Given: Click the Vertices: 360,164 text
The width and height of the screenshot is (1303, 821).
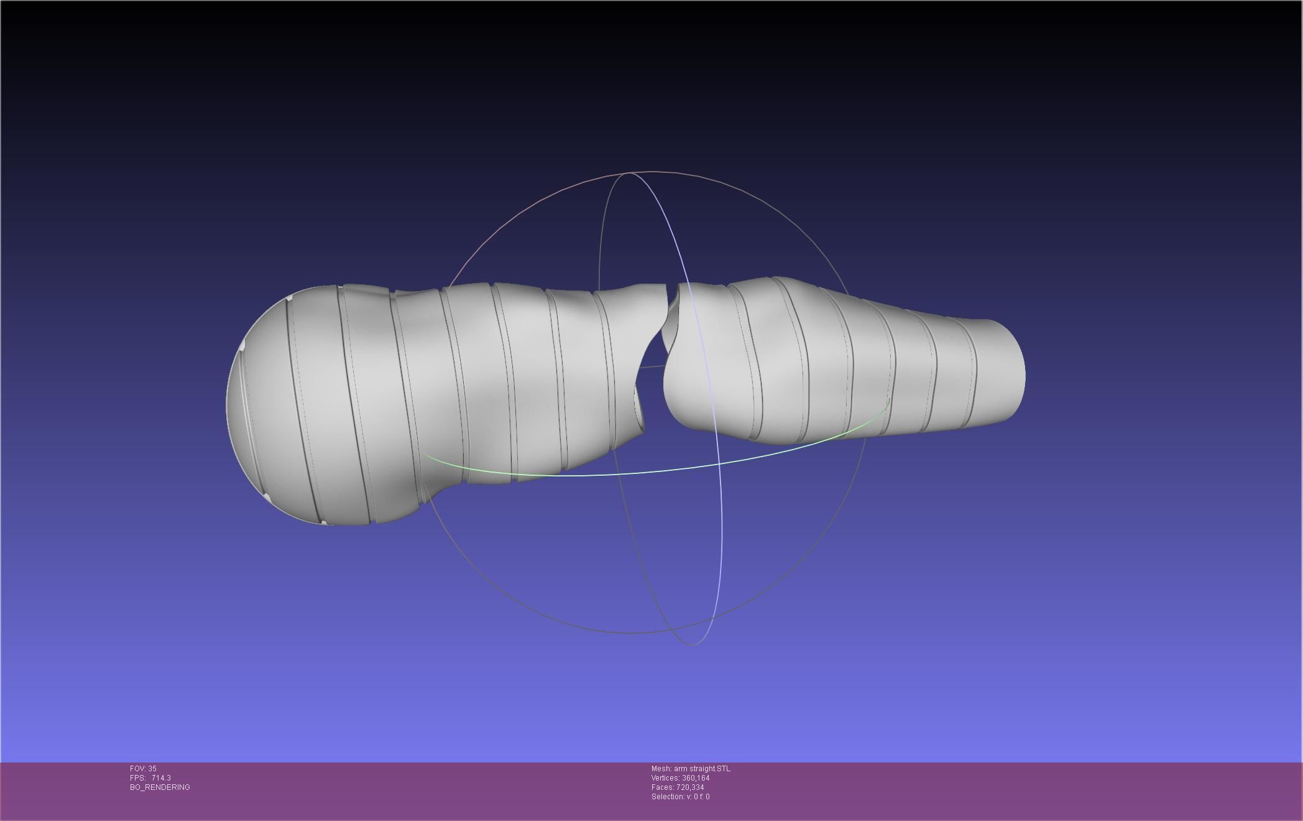Looking at the screenshot, I should coord(680,778).
